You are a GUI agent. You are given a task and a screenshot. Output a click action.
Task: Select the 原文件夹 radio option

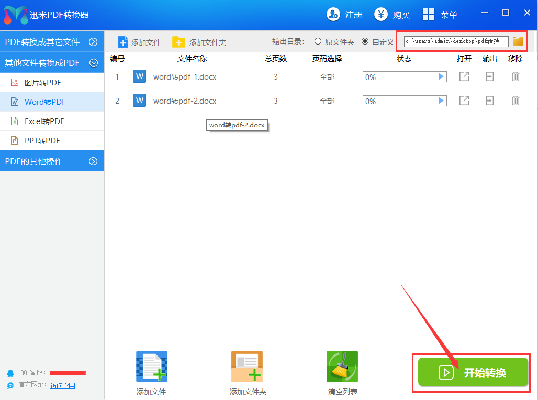tap(318, 41)
